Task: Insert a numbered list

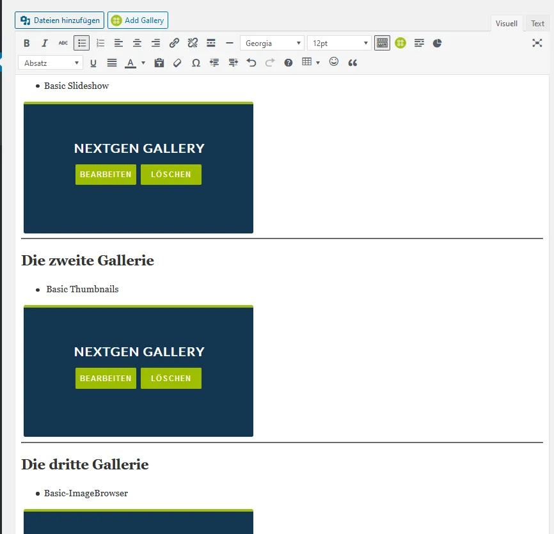Action: click(x=100, y=43)
